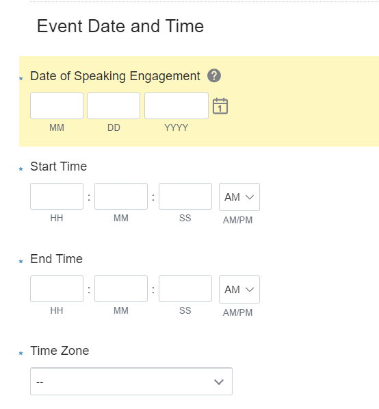This screenshot has height=409, width=379.
Task: Expand the End Time AM/PM selector
Action: coord(239,290)
